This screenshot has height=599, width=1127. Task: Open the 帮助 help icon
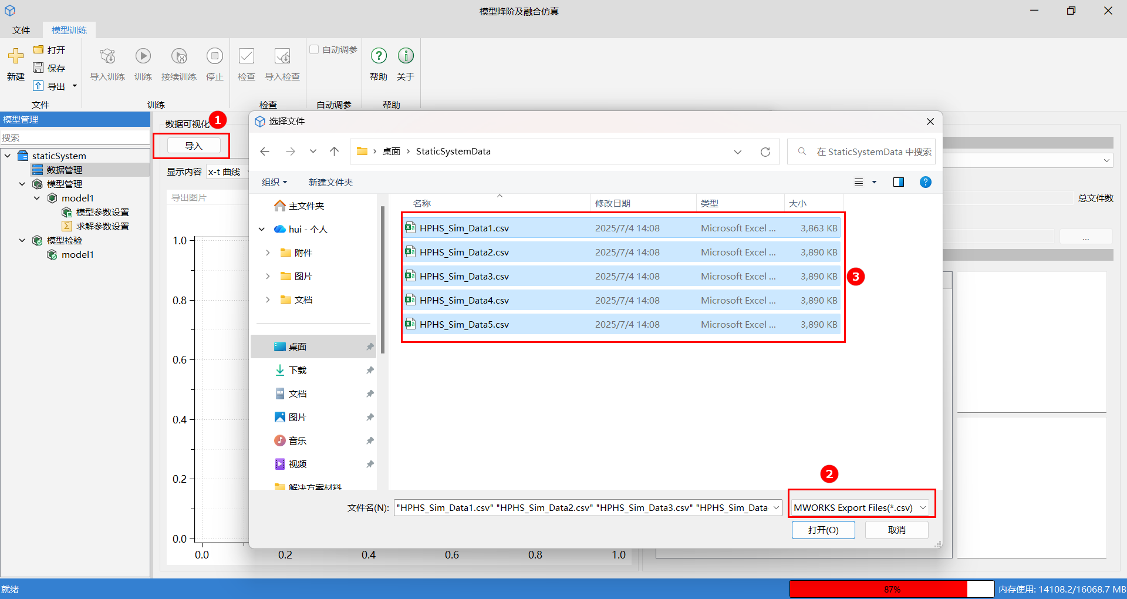(x=379, y=57)
